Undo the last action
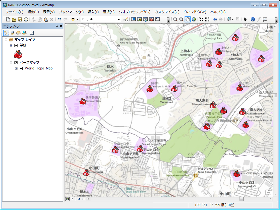280x210 pixels. coord(59,19)
